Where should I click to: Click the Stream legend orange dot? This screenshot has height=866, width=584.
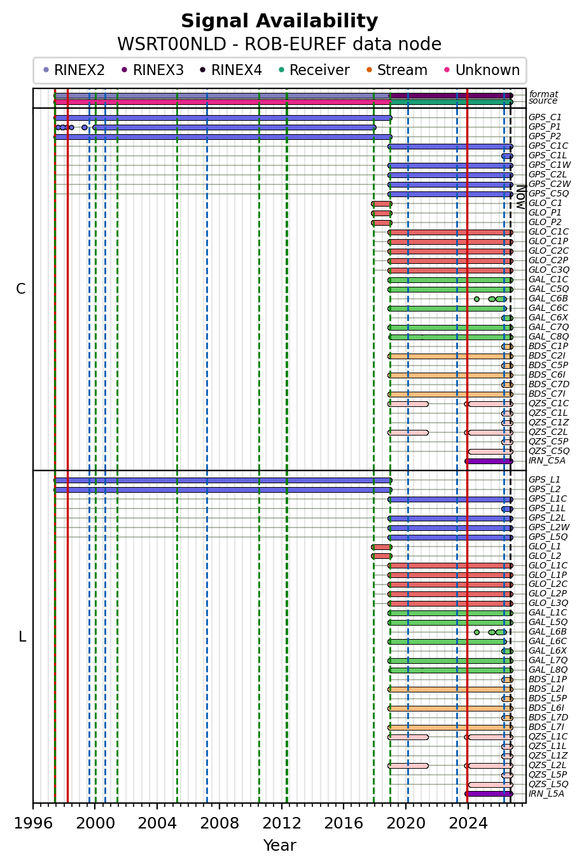pos(369,70)
